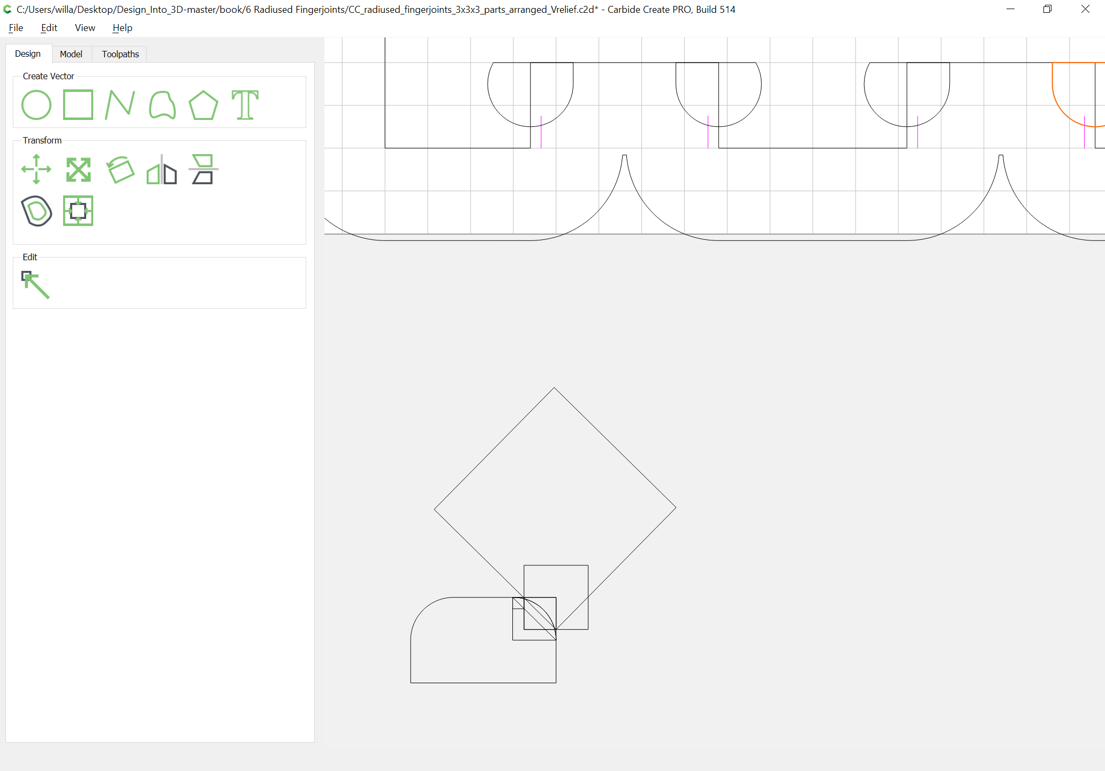Viewport: 1105px width, 771px height.
Task: Select the Curve drawing tool
Action: coord(162,105)
